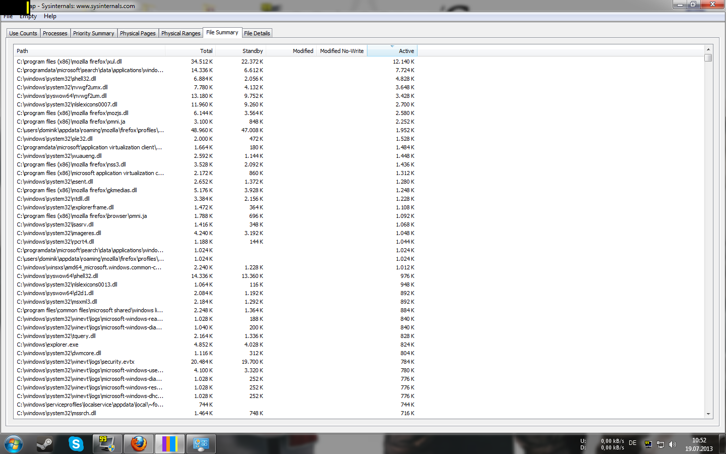726x454 pixels.
Task: Click the small 99 monitor tray icon
Action: coord(648,444)
